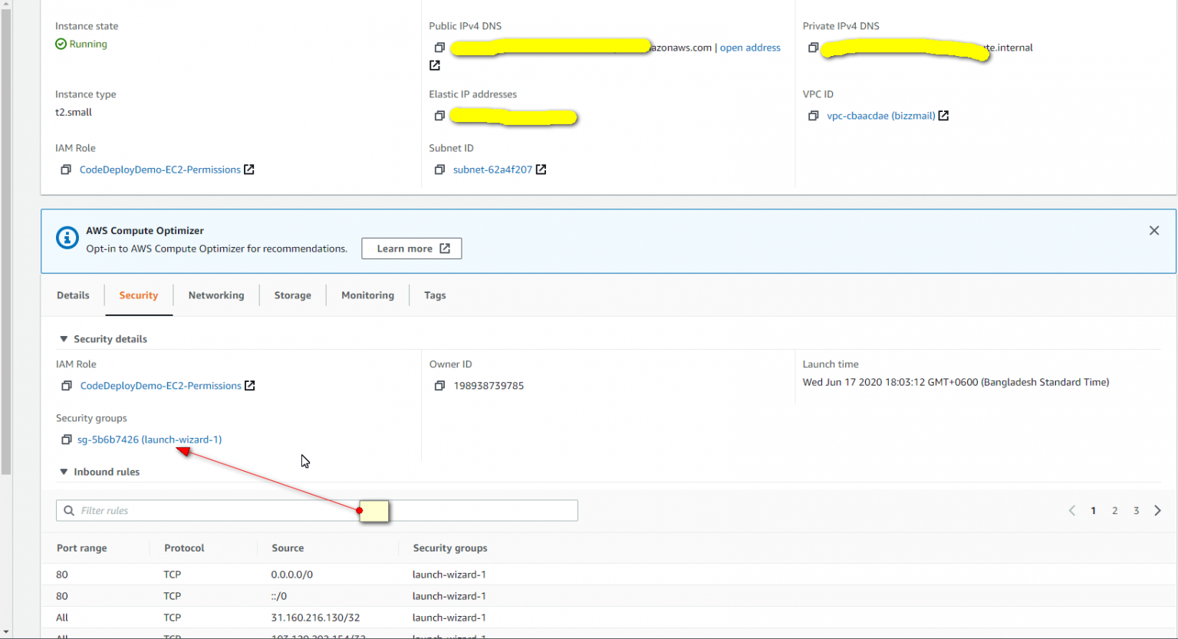Open CodeDeployDemo-EC2-Permissions external link icon
The width and height of the screenshot is (1178, 639).
[x=249, y=386]
